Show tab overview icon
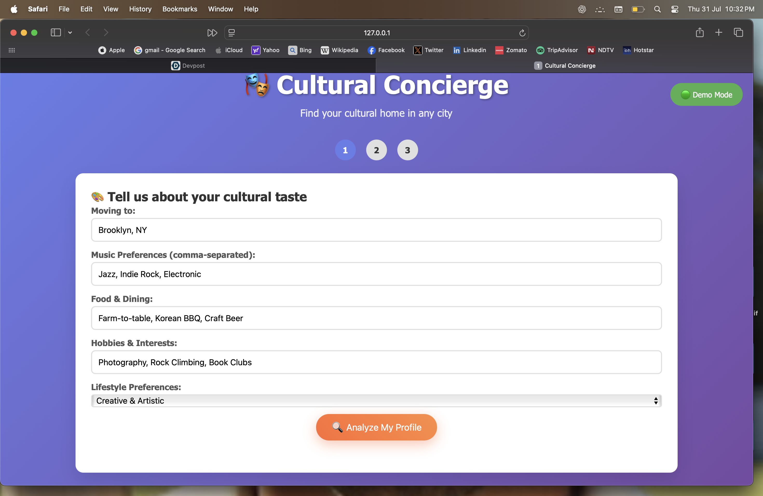This screenshot has width=763, height=496. coord(738,33)
